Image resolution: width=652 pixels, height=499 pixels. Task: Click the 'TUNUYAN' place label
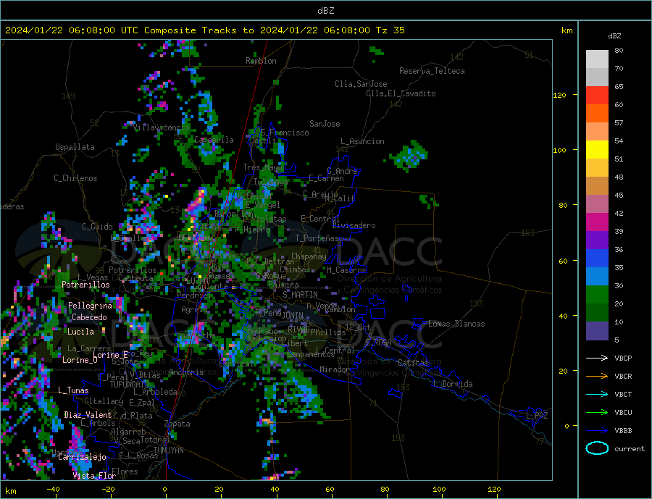(168, 450)
